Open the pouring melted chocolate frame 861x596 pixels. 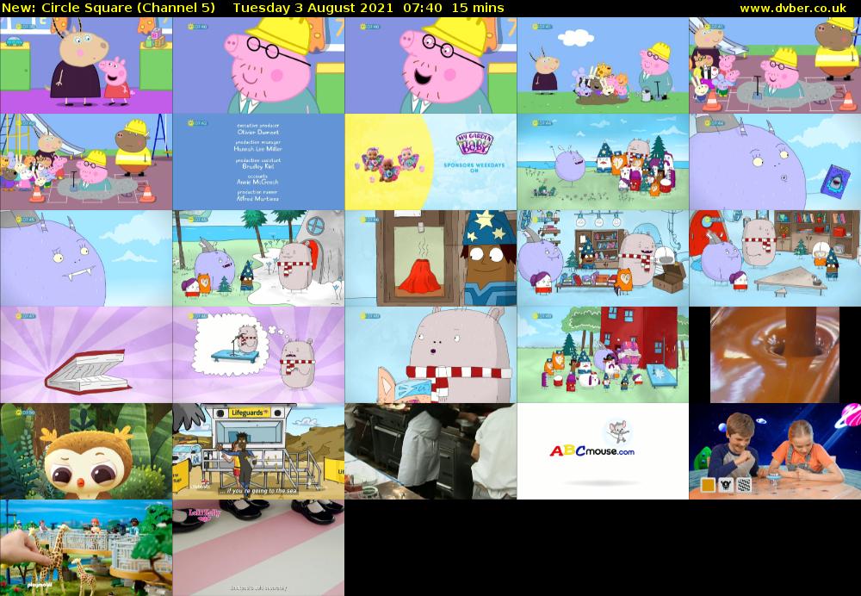[776, 355]
